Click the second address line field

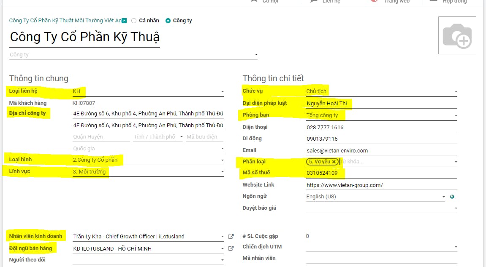(x=148, y=125)
